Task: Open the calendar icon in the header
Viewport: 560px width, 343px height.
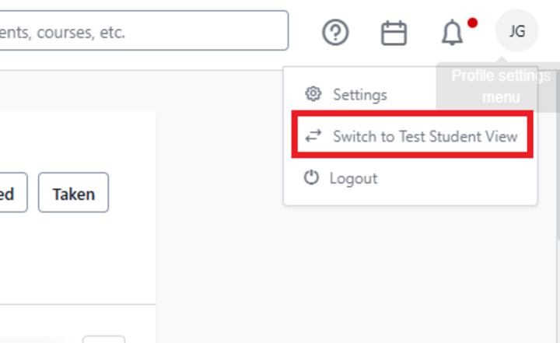Action: tap(394, 33)
